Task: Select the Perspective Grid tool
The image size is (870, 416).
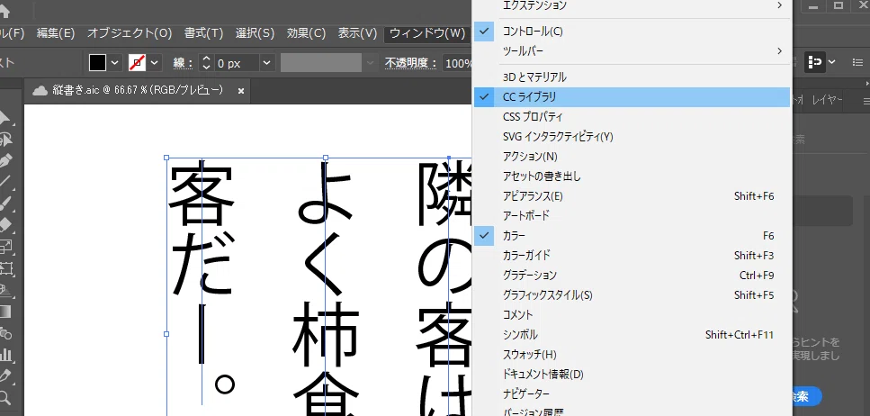Action: click(5, 290)
